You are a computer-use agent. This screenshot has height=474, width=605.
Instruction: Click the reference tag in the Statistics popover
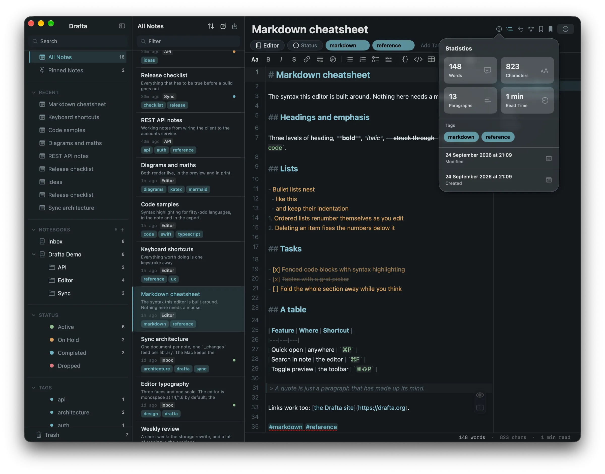tap(498, 137)
